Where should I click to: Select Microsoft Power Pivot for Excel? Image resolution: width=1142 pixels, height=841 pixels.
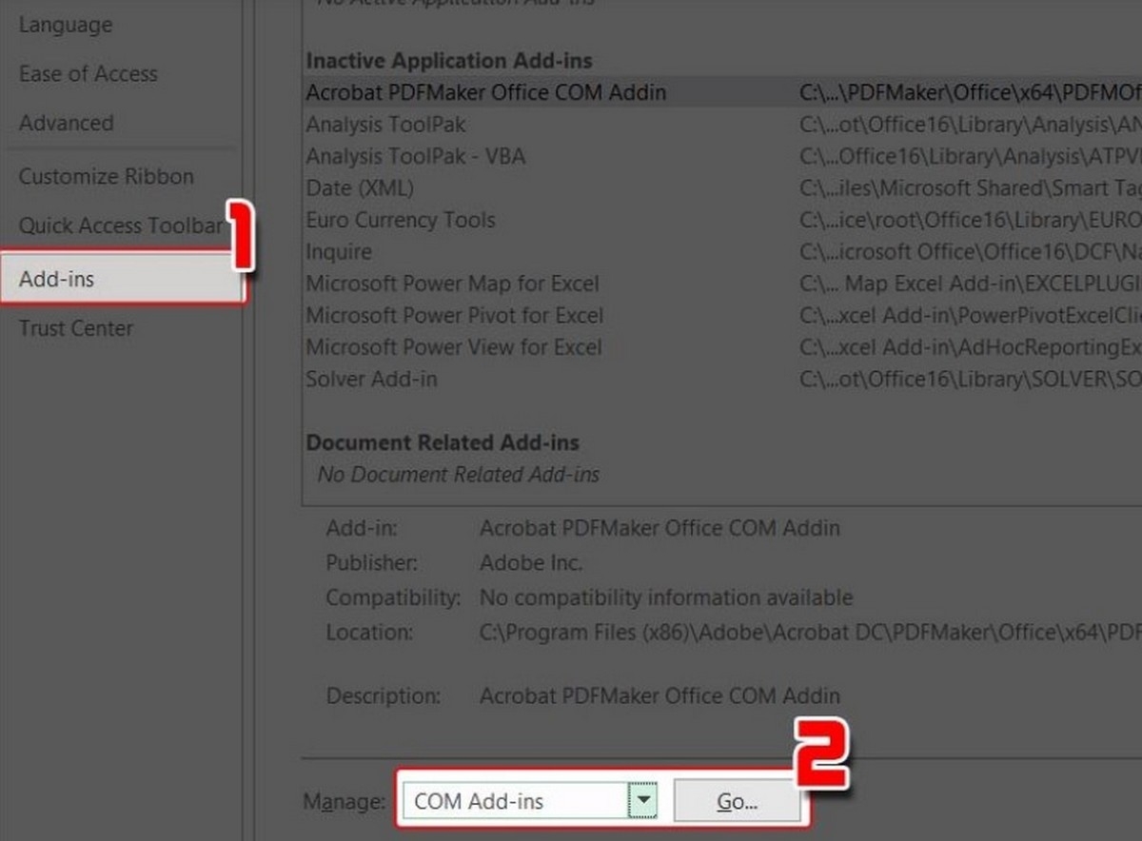pos(454,315)
